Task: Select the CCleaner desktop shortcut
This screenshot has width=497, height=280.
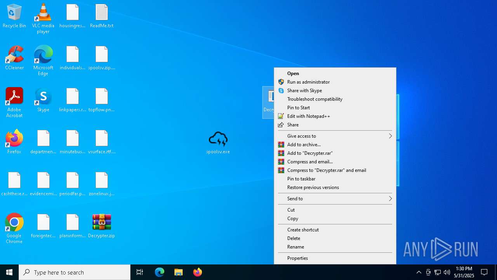Action: 14,58
